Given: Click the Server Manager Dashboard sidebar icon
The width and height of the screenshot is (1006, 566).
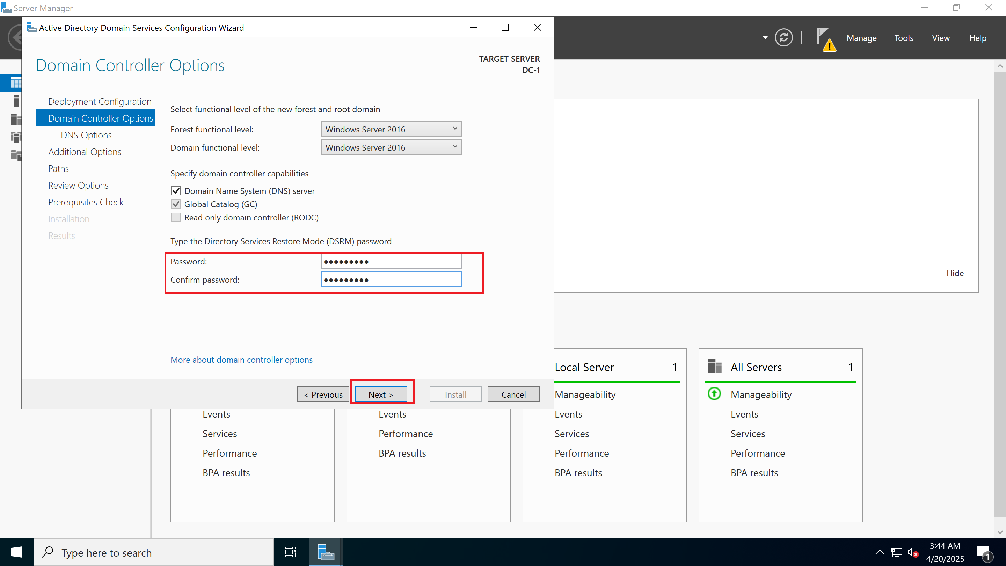Looking at the screenshot, I should (16, 83).
